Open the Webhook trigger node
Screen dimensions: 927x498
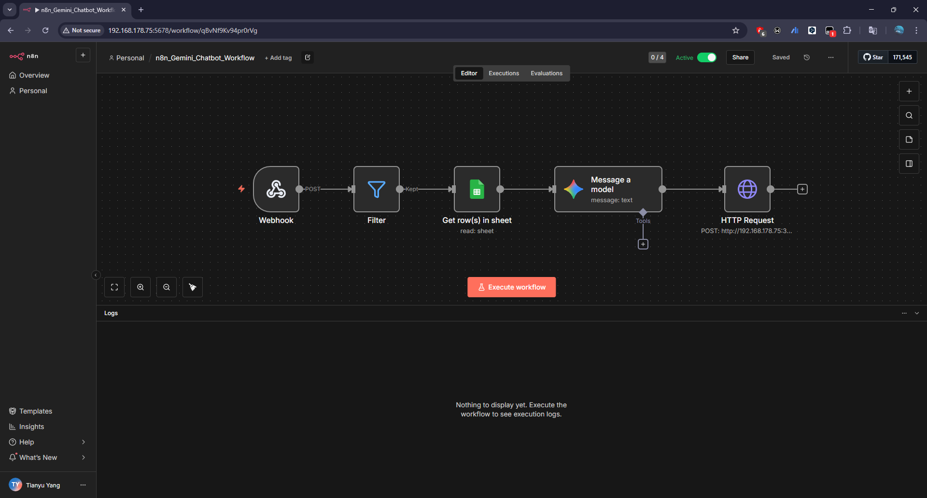point(276,189)
